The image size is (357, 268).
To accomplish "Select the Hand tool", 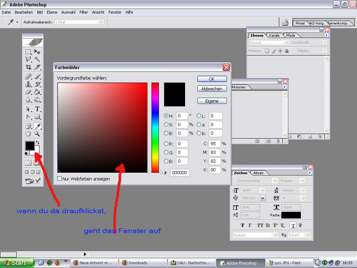I will pyautogui.click(x=28, y=134).
